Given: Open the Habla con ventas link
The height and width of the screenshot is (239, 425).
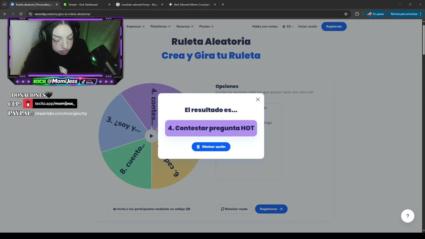Looking at the screenshot, I should coord(265,27).
